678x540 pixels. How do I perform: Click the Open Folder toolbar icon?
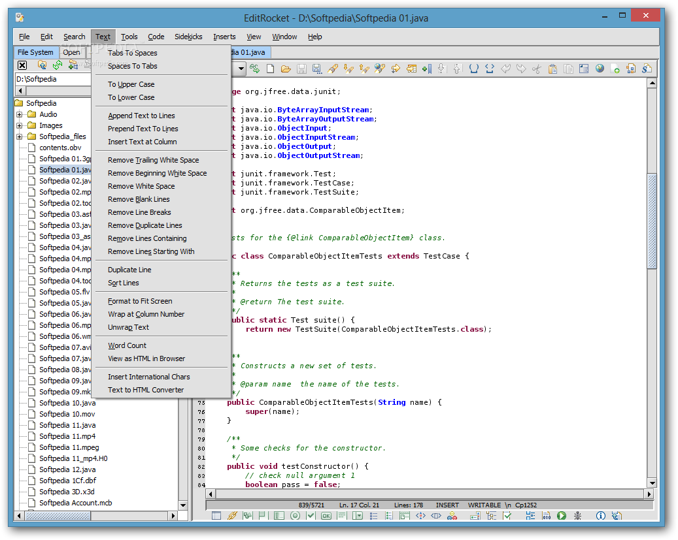point(286,69)
